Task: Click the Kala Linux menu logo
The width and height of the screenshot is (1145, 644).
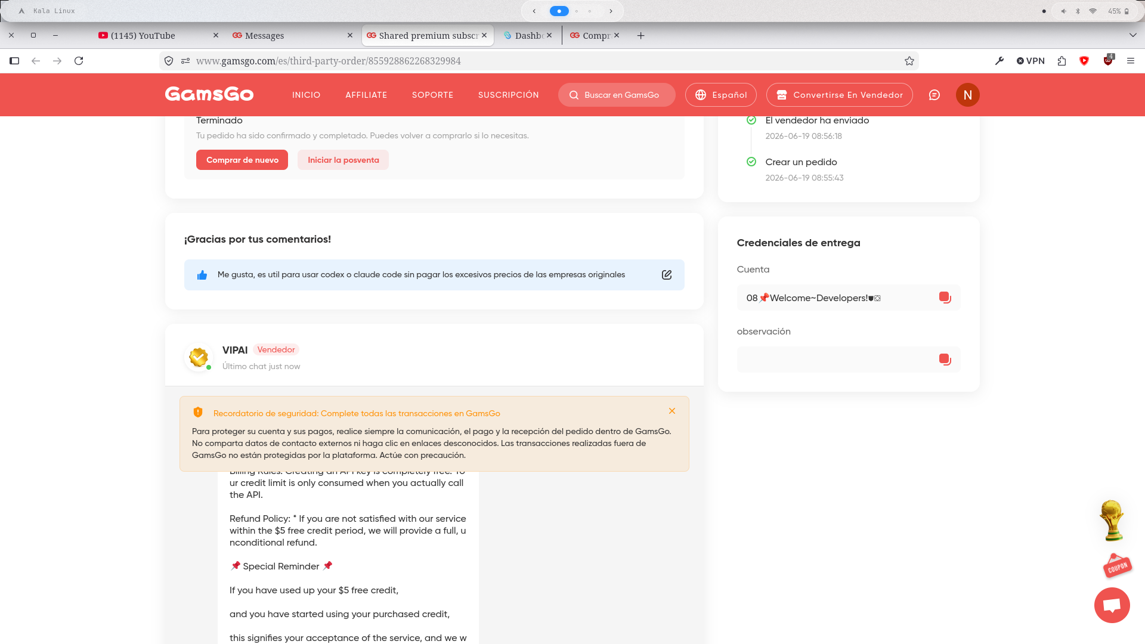Action: click(x=22, y=11)
